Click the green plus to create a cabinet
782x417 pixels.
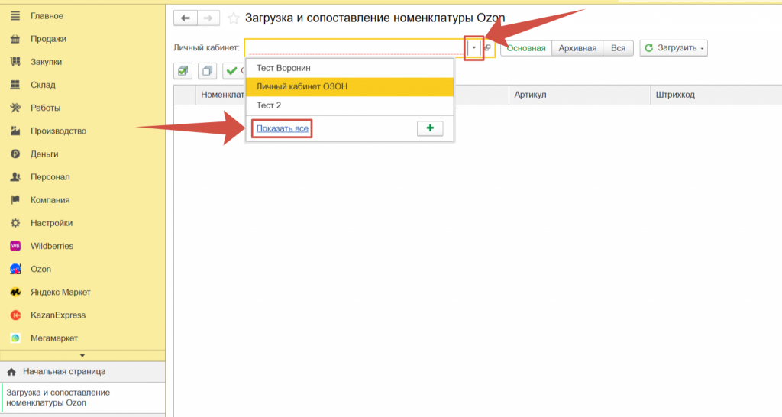(x=429, y=128)
